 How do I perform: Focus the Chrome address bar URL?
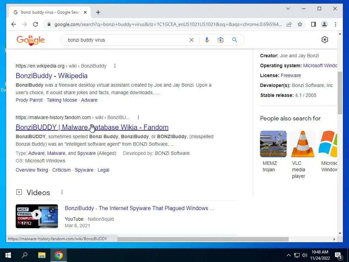[168, 24]
